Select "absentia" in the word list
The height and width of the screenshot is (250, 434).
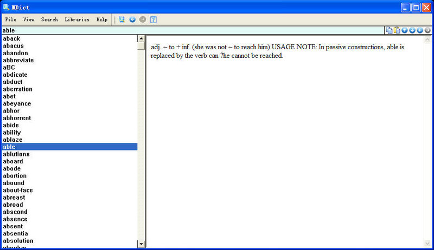[x=15, y=234]
